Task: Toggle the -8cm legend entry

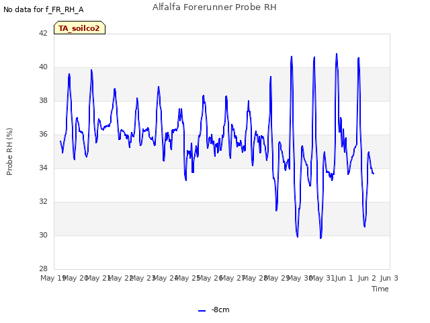Action: [214, 310]
